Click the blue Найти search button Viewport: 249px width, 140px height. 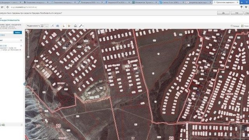[18, 32]
